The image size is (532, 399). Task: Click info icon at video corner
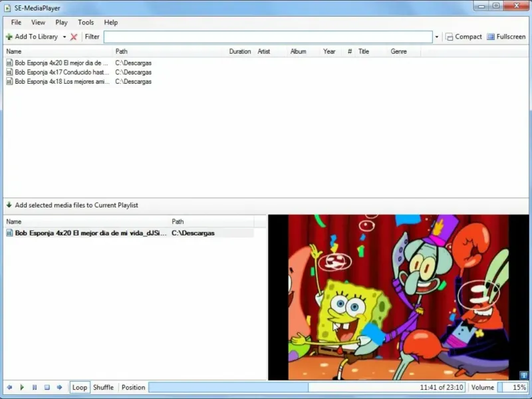523,375
